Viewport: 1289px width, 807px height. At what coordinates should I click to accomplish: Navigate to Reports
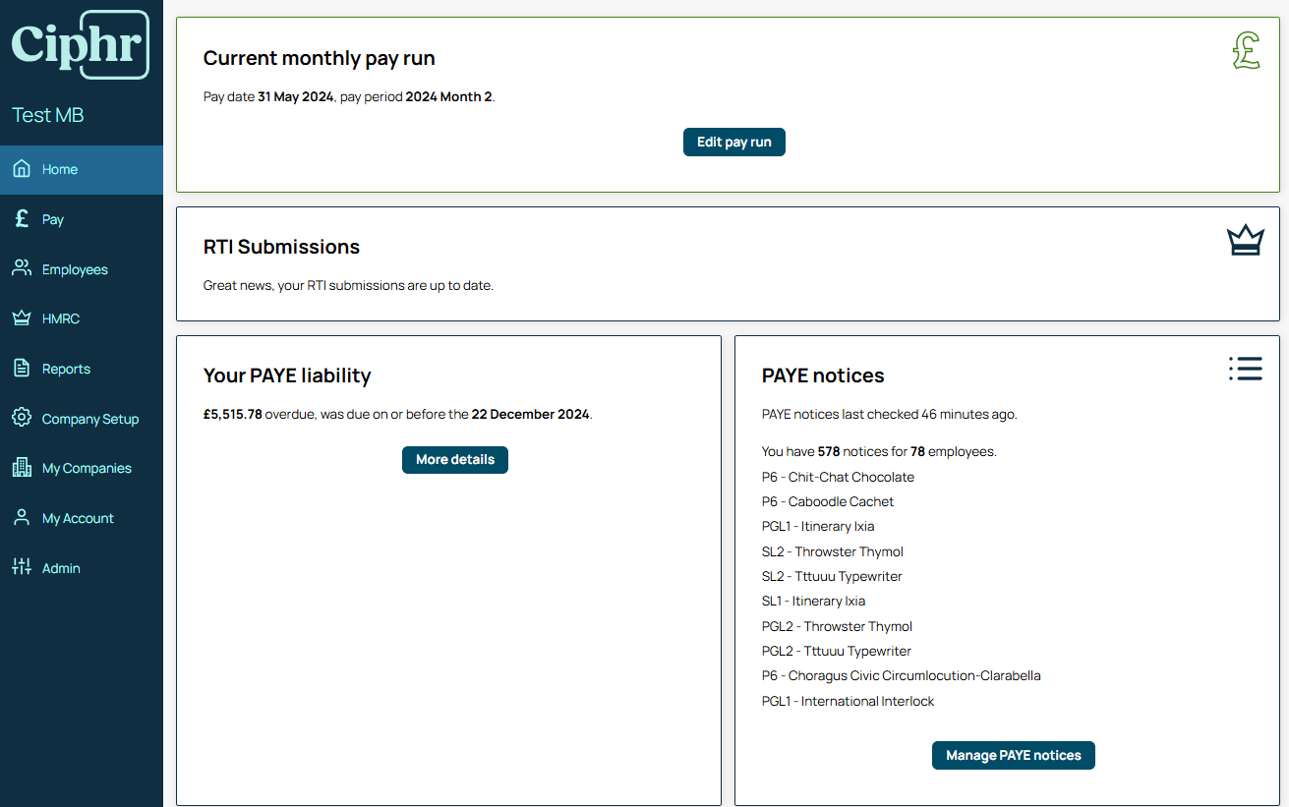tap(82, 369)
